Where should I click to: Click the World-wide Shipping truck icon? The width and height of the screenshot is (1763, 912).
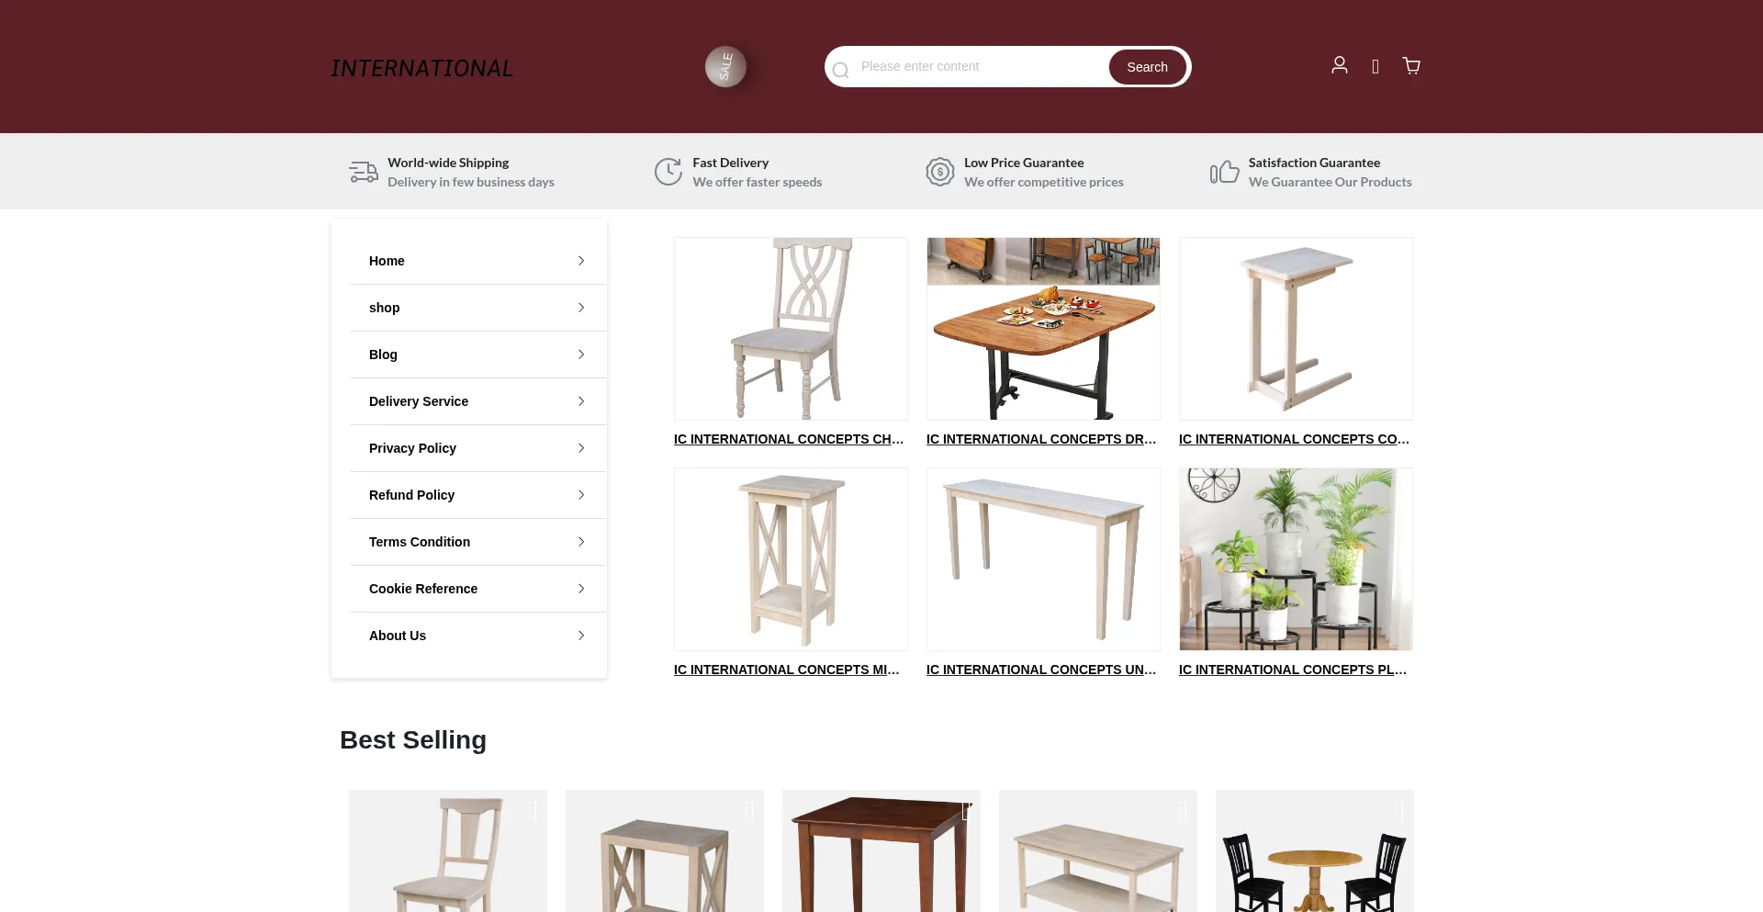(364, 172)
